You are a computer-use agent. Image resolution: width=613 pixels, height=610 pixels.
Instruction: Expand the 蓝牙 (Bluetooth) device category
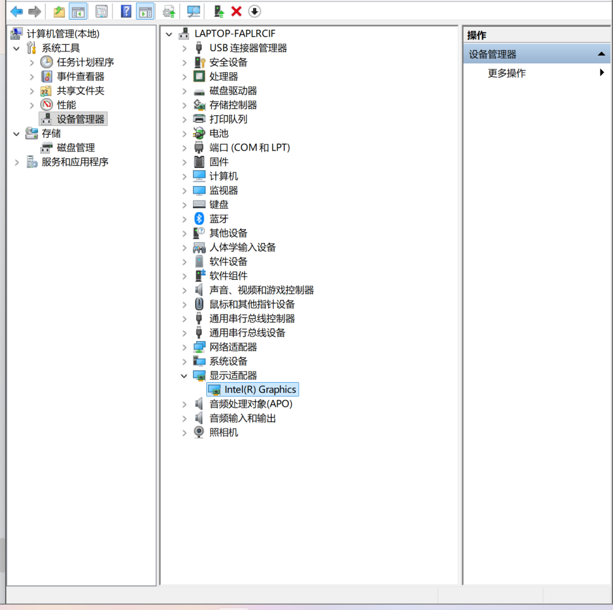click(184, 219)
